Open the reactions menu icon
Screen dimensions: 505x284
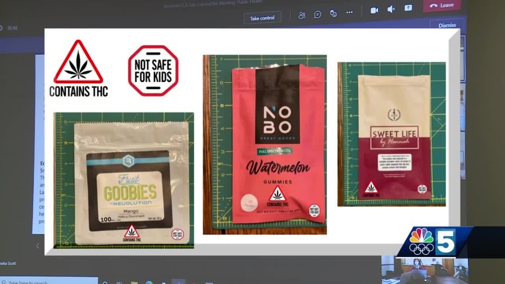(x=333, y=14)
